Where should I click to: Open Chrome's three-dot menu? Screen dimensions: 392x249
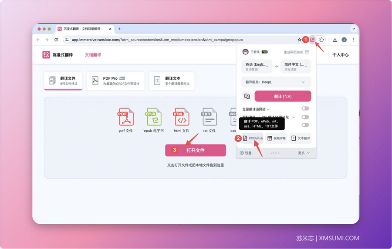coord(353,40)
